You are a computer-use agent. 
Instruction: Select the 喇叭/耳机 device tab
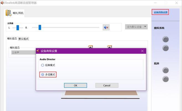coord(14,13)
